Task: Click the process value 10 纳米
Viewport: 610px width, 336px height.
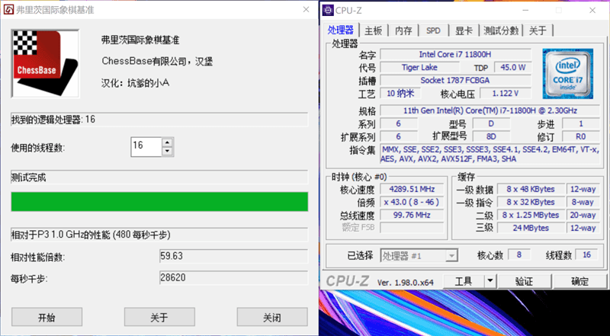Action: pyautogui.click(x=400, y=93)
